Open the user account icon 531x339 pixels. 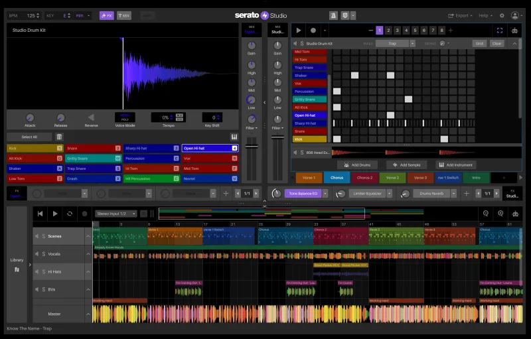click(515, 15)
